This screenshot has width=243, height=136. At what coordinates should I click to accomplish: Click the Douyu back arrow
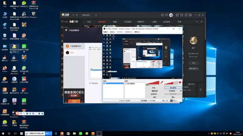[73, 15]
